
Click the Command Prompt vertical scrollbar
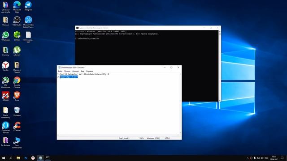point(220,66)
